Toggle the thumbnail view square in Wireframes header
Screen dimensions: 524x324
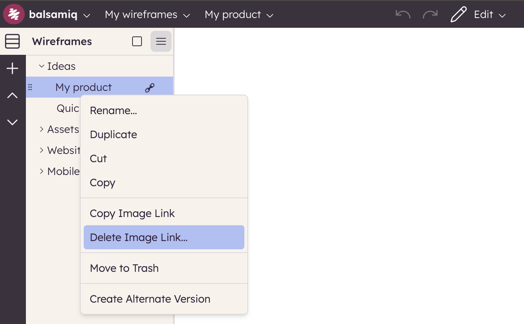click(x=137, y=41)
